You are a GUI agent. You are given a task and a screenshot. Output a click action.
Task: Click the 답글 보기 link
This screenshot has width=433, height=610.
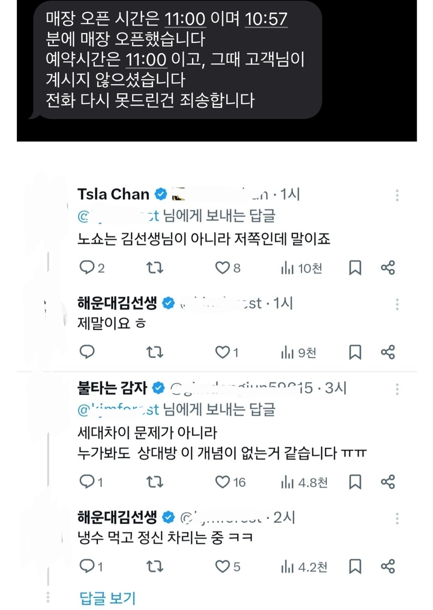click(x=108, y=598)
